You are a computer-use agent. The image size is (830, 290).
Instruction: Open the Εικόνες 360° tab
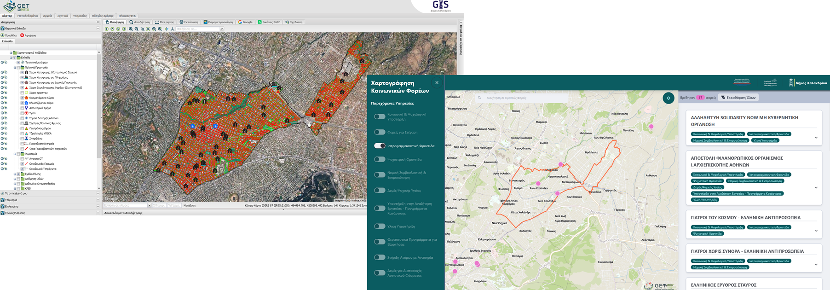[269, 22]
